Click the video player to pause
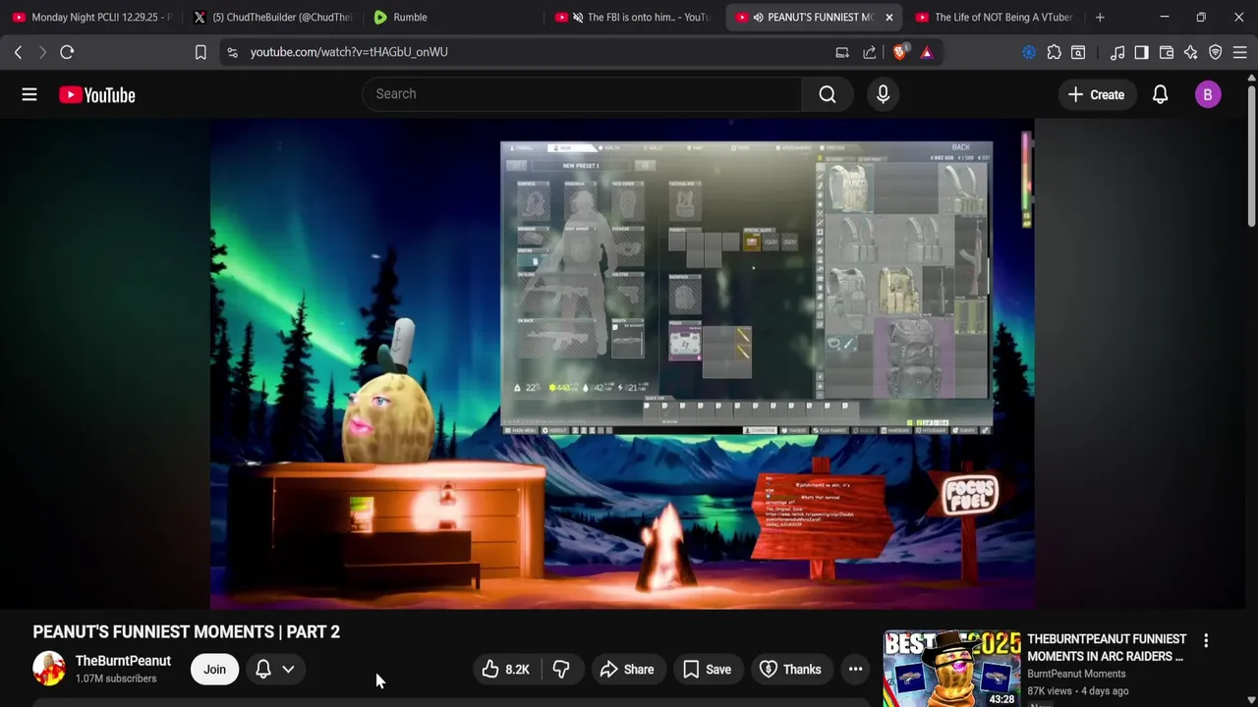The image size is (1258, 707). coord(622,363)
